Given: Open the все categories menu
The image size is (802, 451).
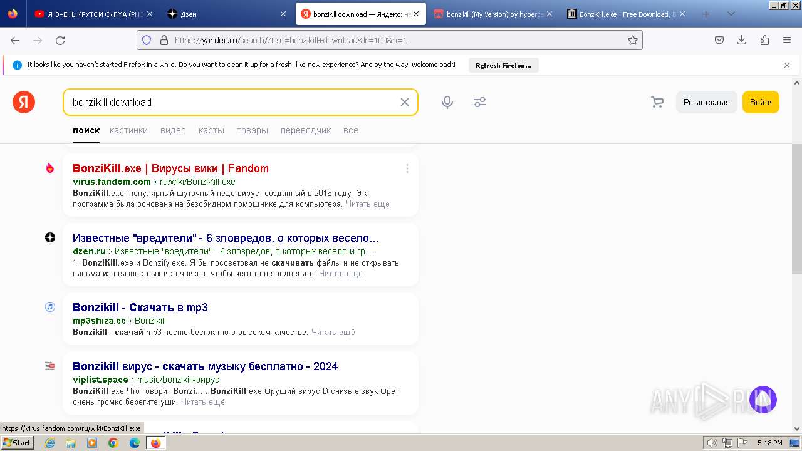Looking at the screenshot, I should (351, 130).
